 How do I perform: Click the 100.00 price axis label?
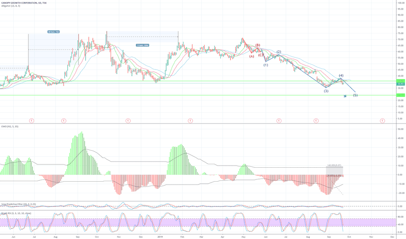click(401, 3)
